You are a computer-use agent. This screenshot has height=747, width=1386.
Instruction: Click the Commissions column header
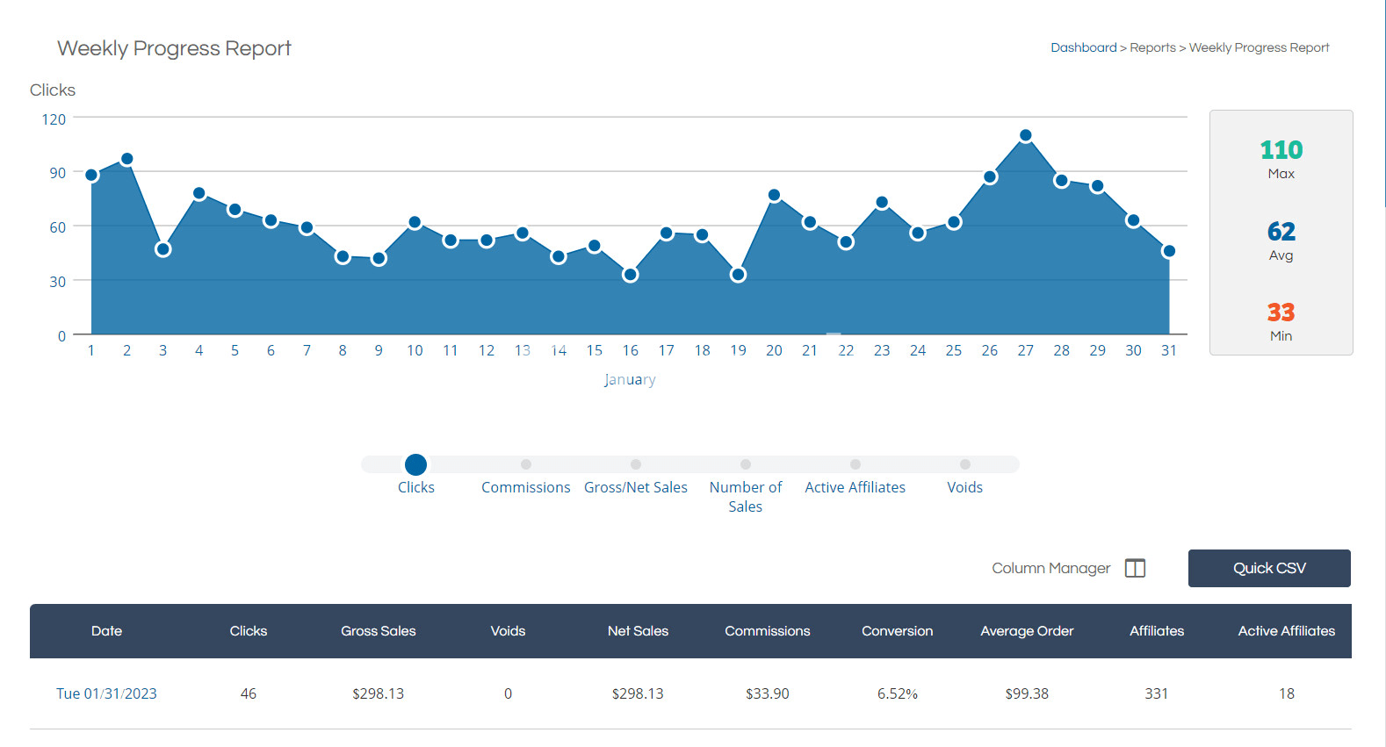click(x=767, y=631)
